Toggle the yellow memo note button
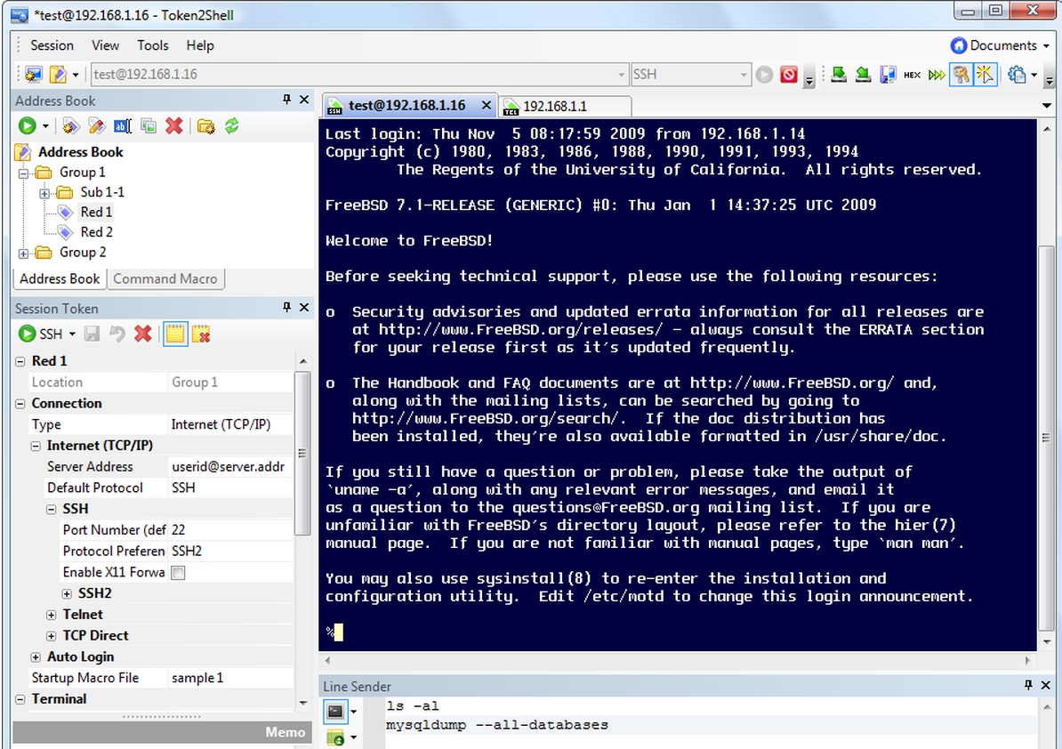Screen dimensions: 1062x749 coord(174,334)
